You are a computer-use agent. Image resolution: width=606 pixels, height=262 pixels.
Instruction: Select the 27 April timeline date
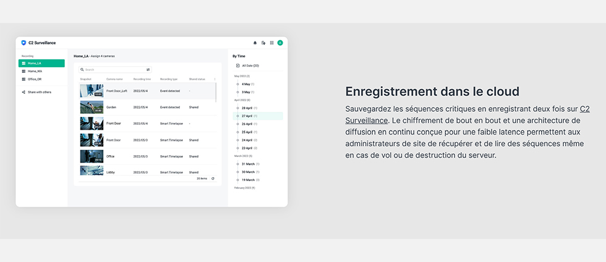[247, 116]
